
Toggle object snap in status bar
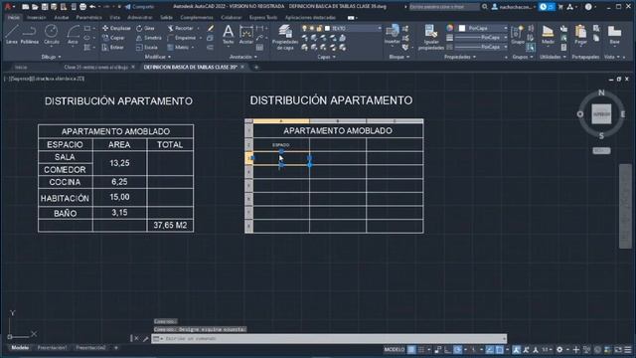click(500, 349)
